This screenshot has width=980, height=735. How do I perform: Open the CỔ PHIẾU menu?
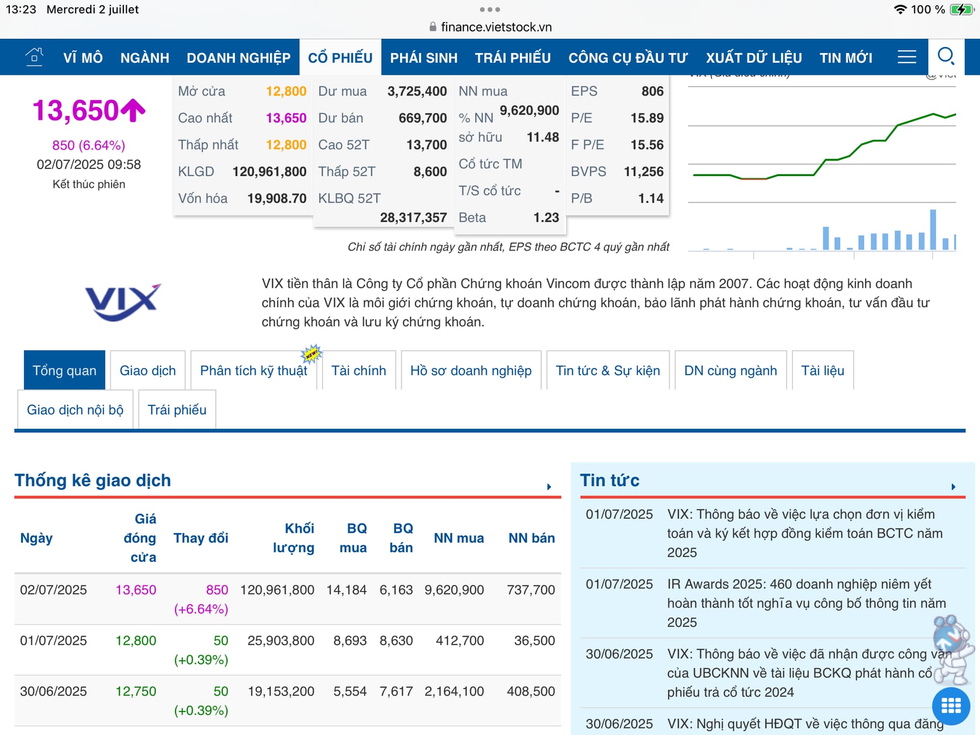click(340, 58)
